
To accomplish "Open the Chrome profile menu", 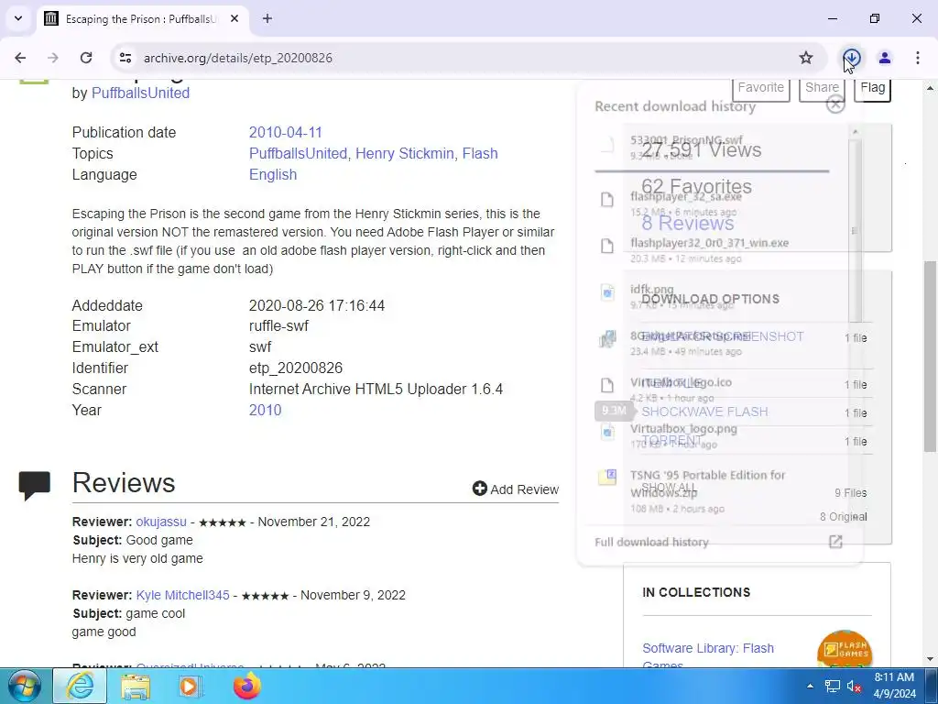I will click(x=885, y=58).
